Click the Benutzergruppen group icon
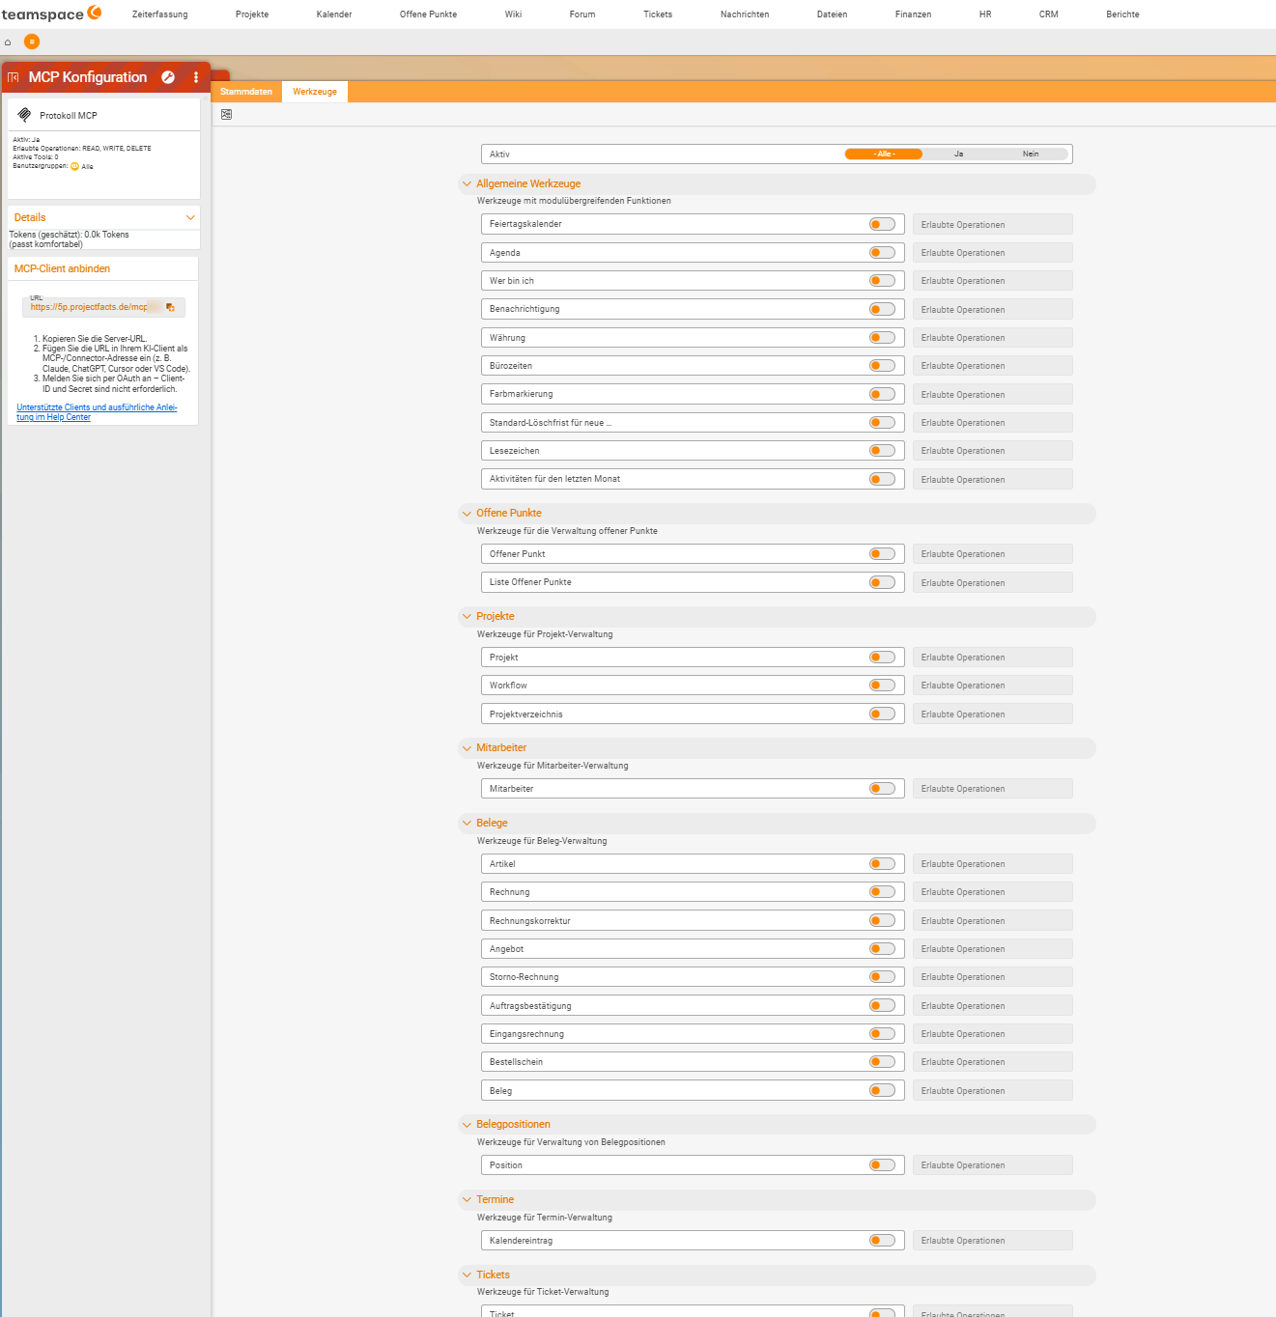Screen dimensions: 1276x1317 click(74, 166)
